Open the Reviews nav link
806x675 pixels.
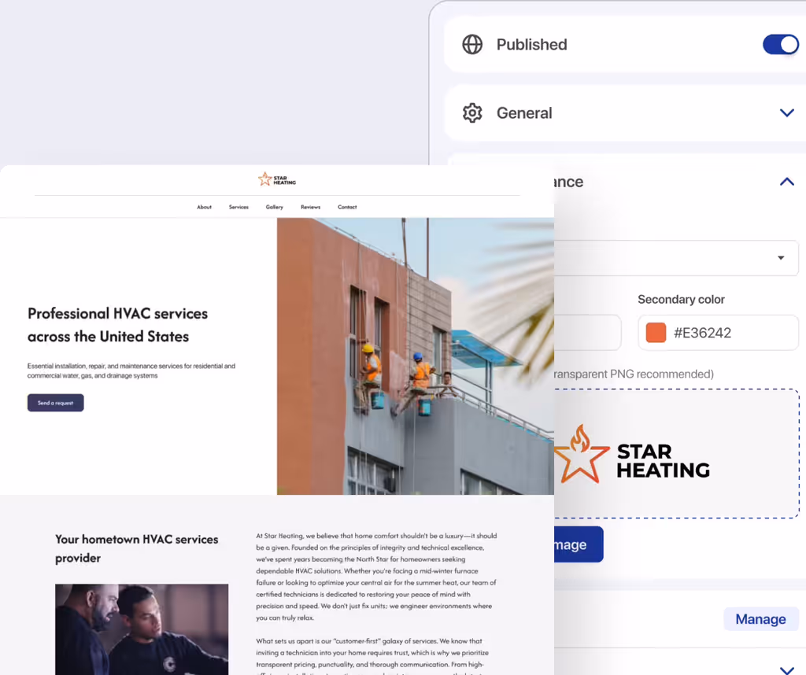pos(310,207)
